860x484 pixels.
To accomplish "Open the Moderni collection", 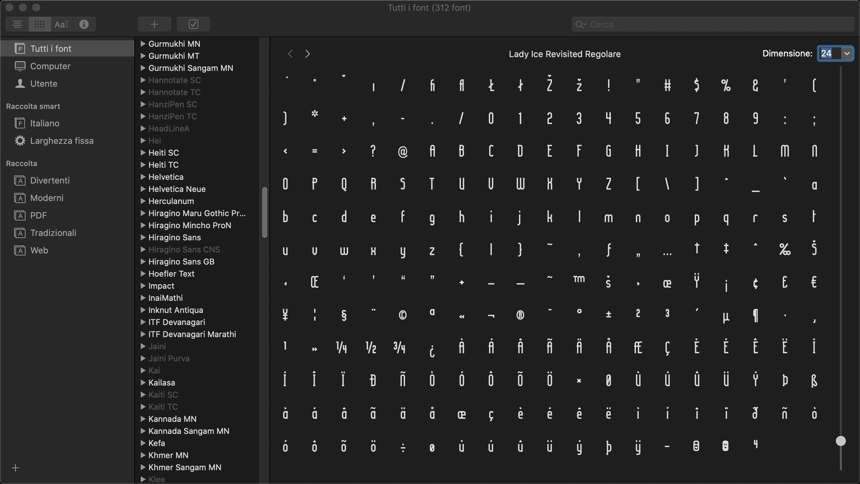I will coord(47,198).
